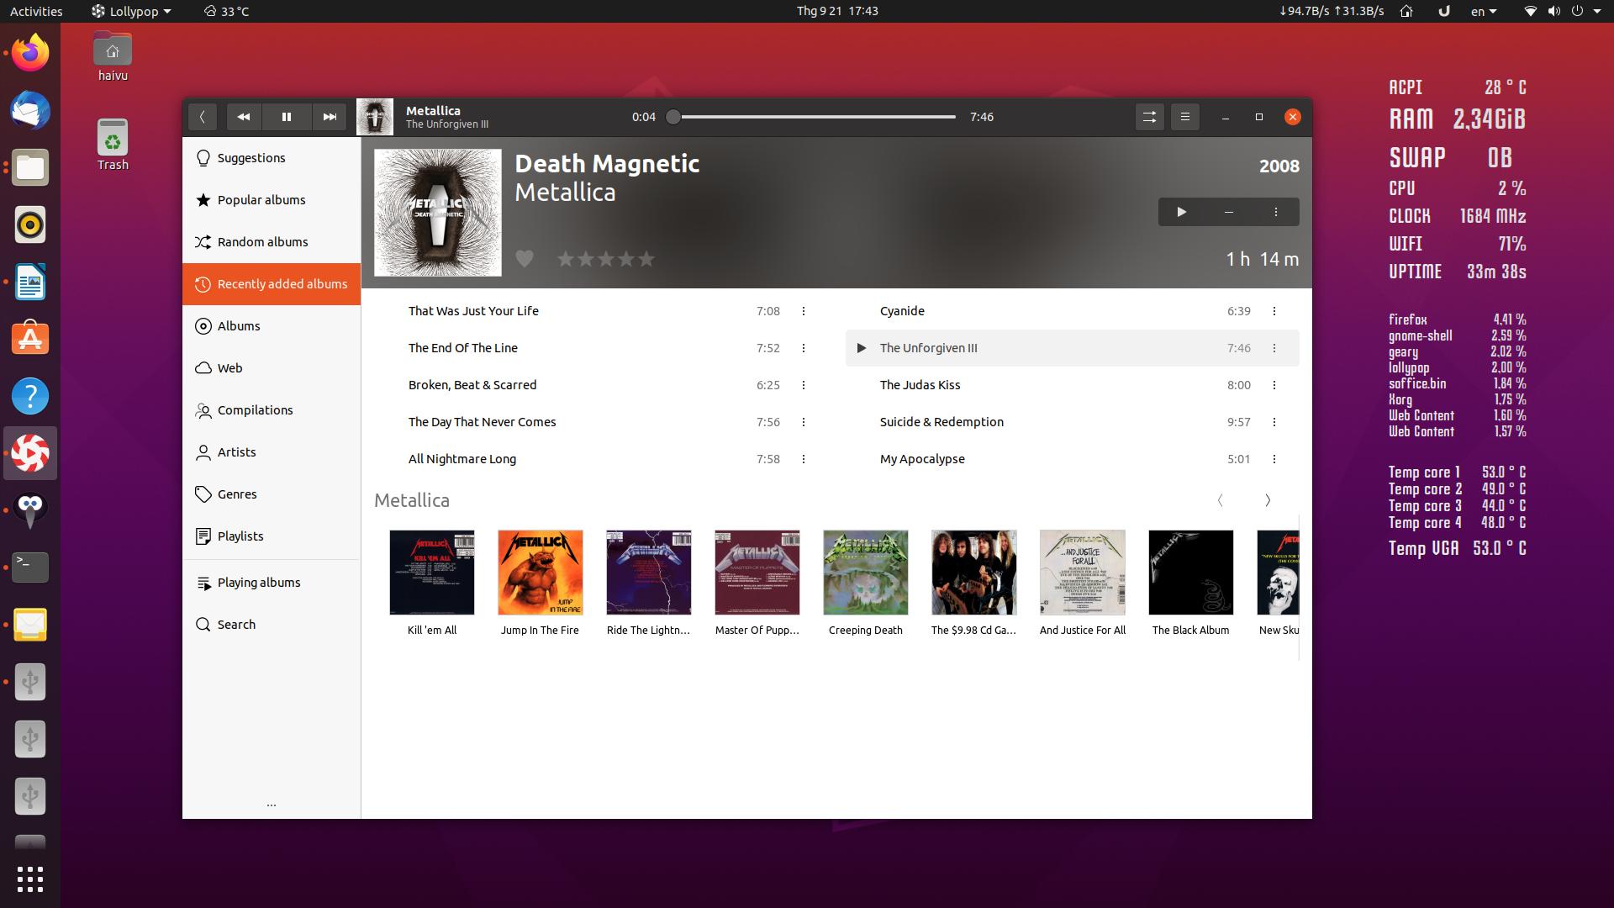Play the track All Nightmare Long
Image resolution: width=1614 pixels, height=908 pixels.
click(462, 459)
